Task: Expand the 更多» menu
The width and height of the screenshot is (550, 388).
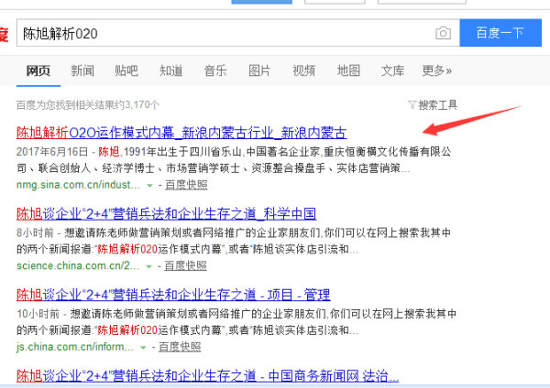Action: click(437, 70)
